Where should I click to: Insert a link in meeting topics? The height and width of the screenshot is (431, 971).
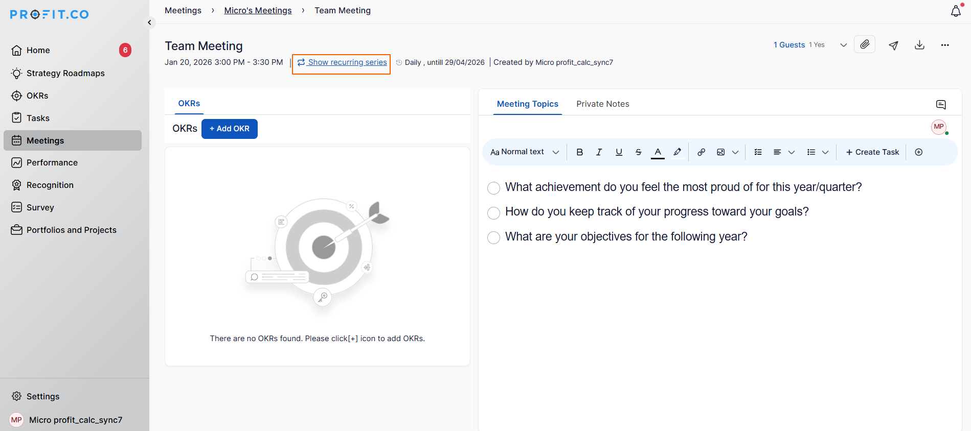(701, 152)
